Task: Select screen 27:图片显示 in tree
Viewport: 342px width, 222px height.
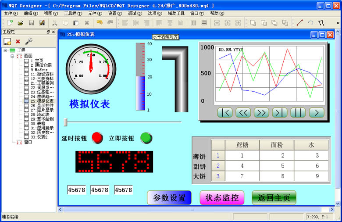Action: 42,110
